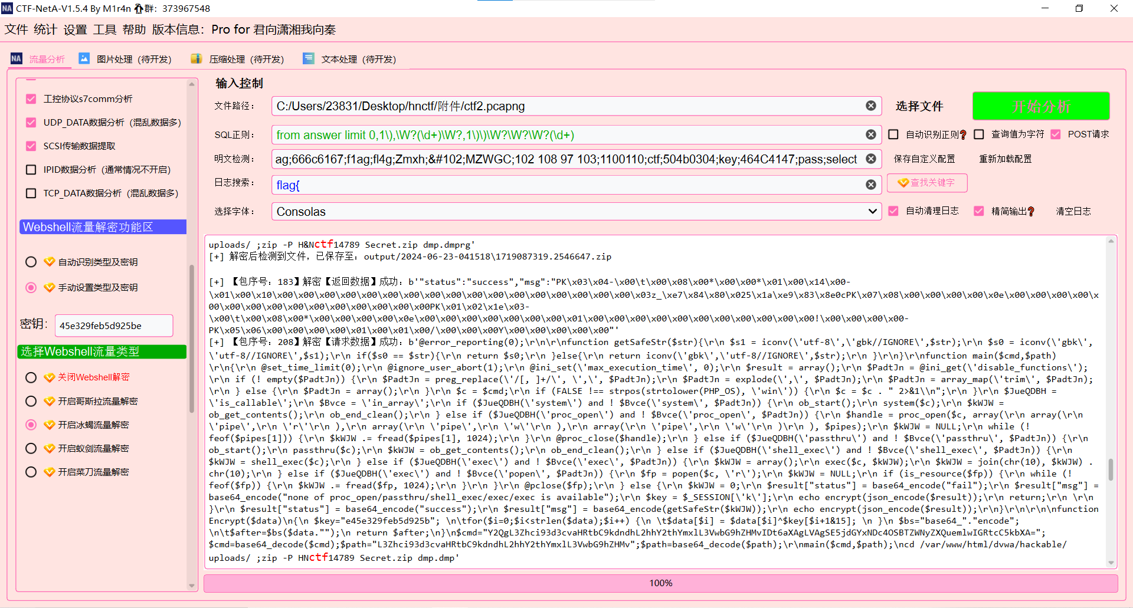Toggle POST请求 checkbox
1133x608 pixels.
pos(1056,134)
